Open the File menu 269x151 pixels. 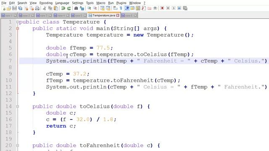[4, 3]
